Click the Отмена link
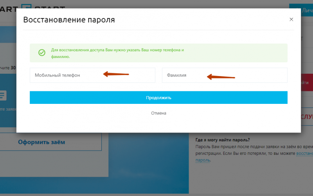This screenshot has height=196, width=313. pyautogui.click(x=158, y=113)
